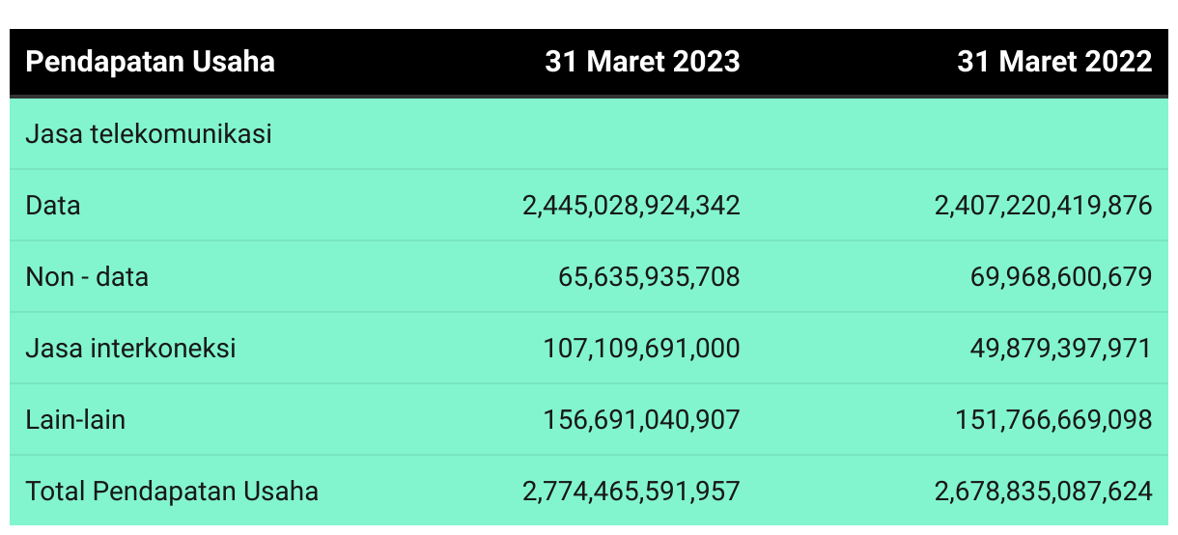Click total value 2,678,835,087,624
Viewport: 1178px width, 535px height.
pyautogui.click(x=1044, y=491)
